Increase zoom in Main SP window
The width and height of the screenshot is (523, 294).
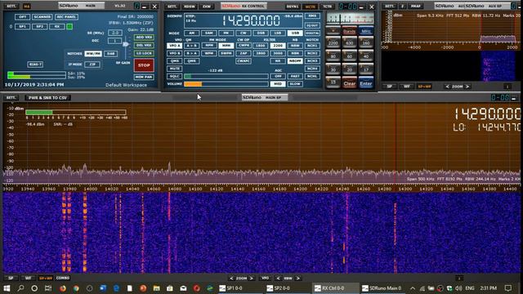(x=252, y=278)
